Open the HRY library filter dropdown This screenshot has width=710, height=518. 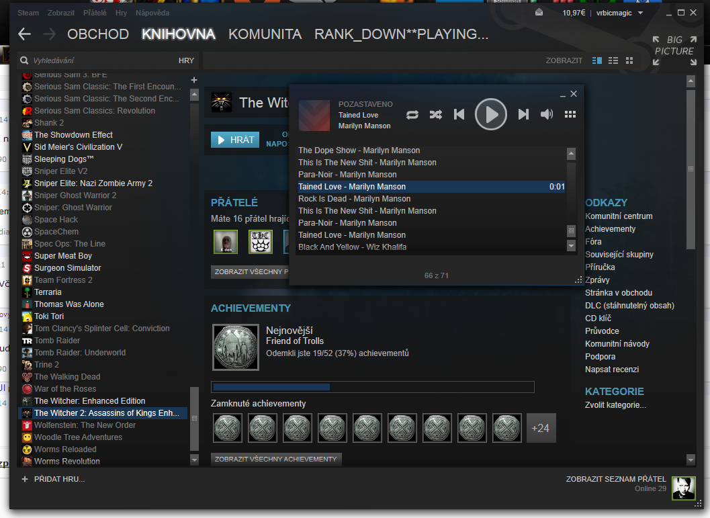pyautogui.click(x=186, y=60)
